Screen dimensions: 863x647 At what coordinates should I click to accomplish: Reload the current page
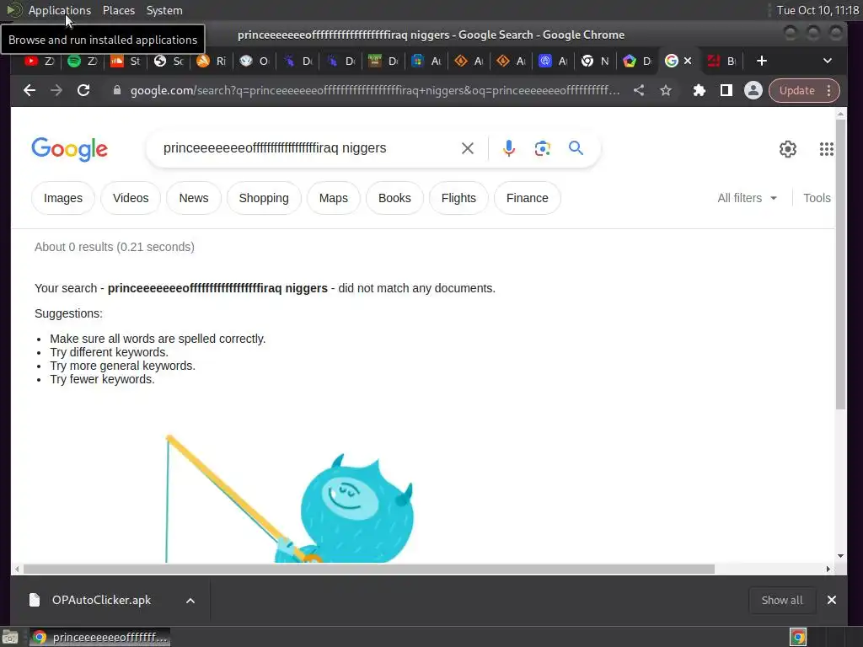[x=83, y=90]
